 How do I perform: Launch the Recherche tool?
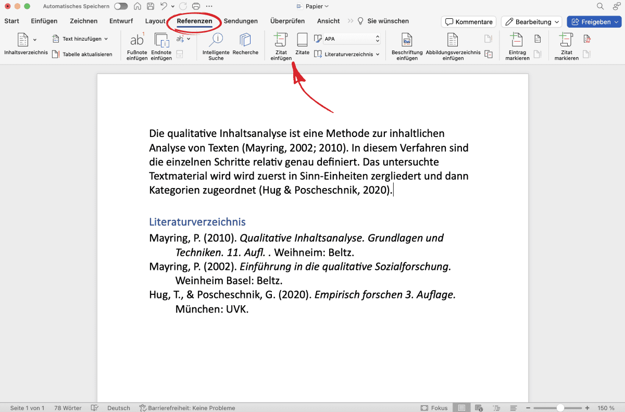245,45
